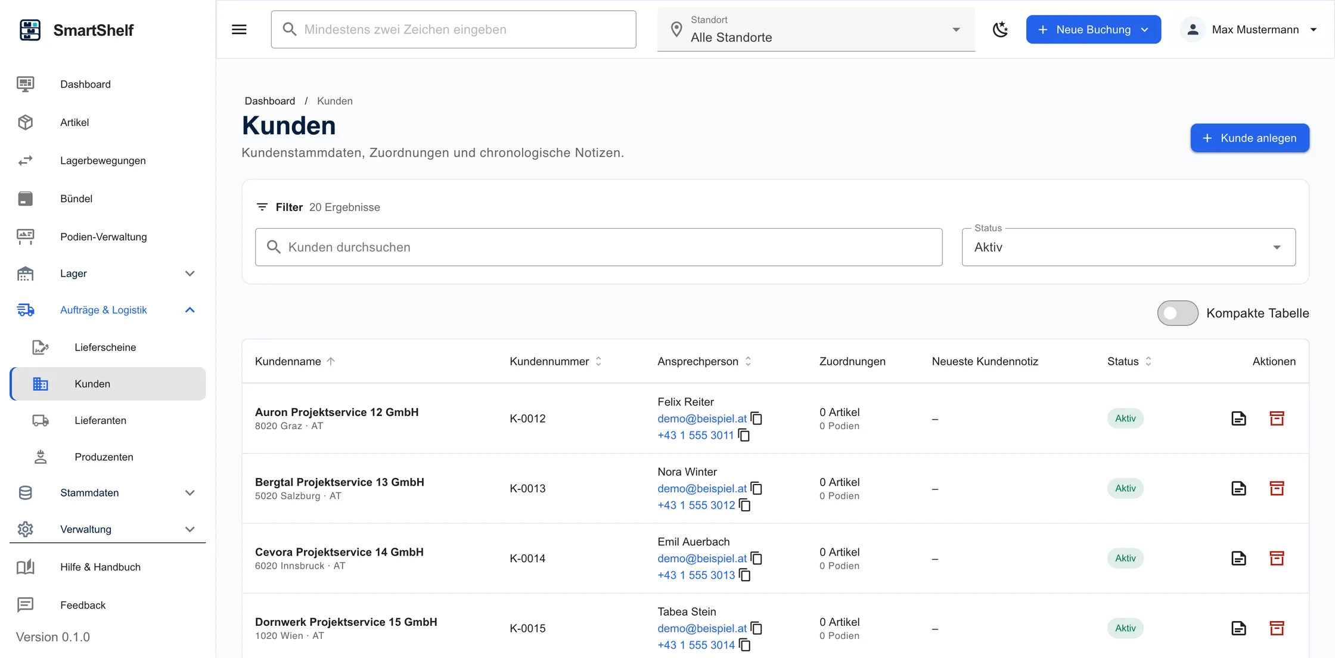Copy phone number +43 1 555 3013
The height and width of the screenshot is (658, 1335).
(744, 575)
